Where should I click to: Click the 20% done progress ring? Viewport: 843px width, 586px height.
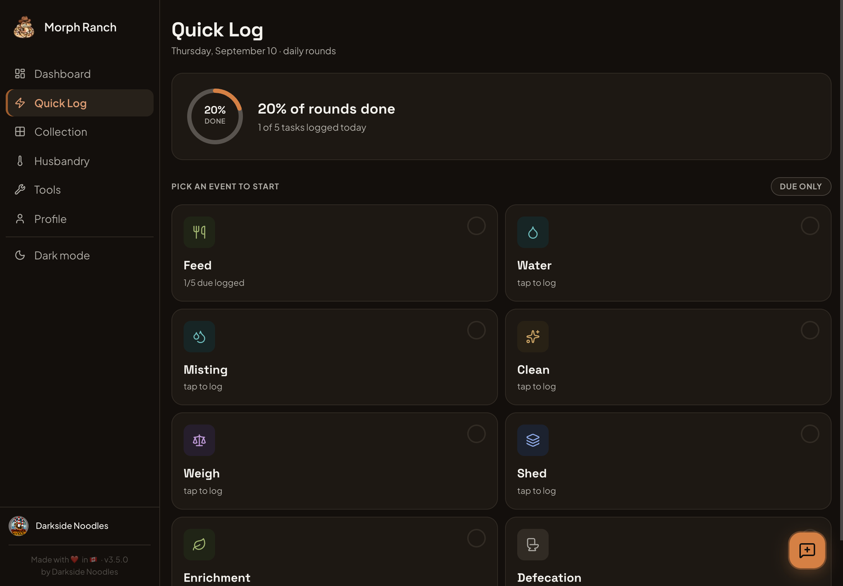click(x=215, y=116)
